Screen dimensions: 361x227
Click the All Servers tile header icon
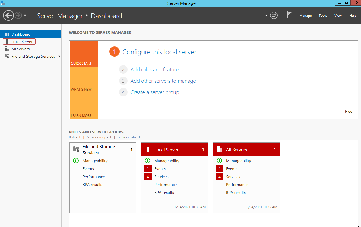click(x=220, y=150)
